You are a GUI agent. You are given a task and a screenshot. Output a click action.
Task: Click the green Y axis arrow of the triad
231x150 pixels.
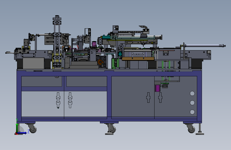coord(17,128)
